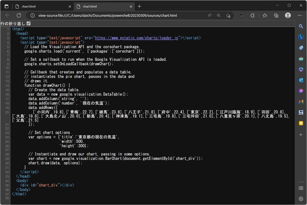Toggle the line wrap checkbox

click(x=28, y=24)
